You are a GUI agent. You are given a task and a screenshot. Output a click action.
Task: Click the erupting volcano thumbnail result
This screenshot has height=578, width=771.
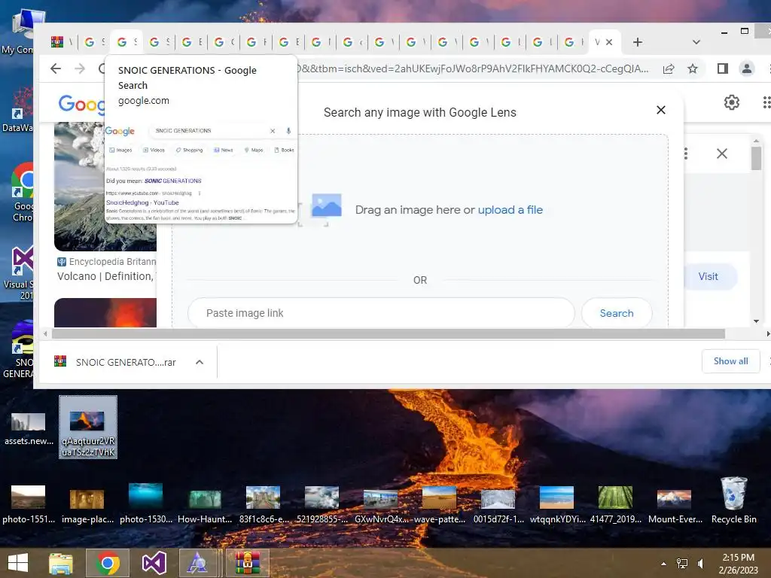[105, 312]
